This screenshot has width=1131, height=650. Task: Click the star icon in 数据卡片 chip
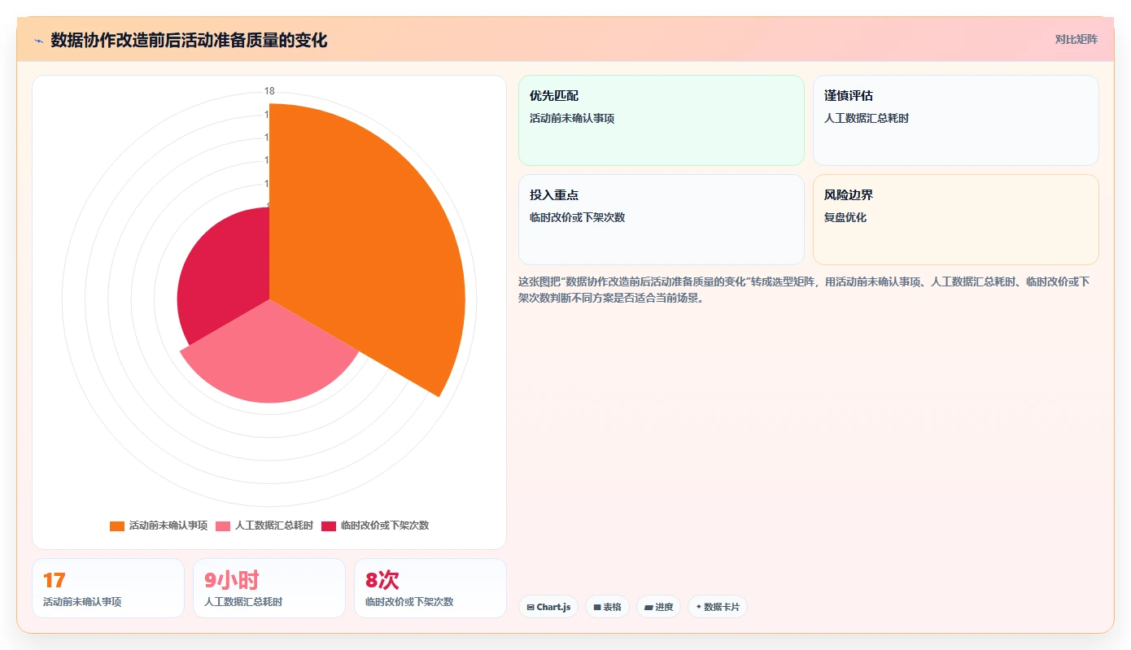699,607
